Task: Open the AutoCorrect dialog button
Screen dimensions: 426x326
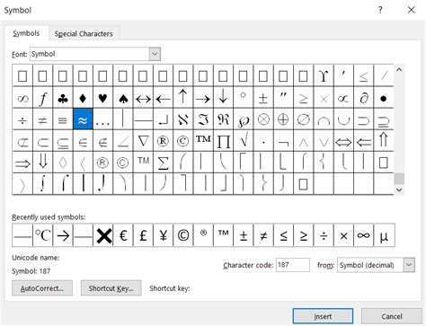Action: [x=42, y=288]
